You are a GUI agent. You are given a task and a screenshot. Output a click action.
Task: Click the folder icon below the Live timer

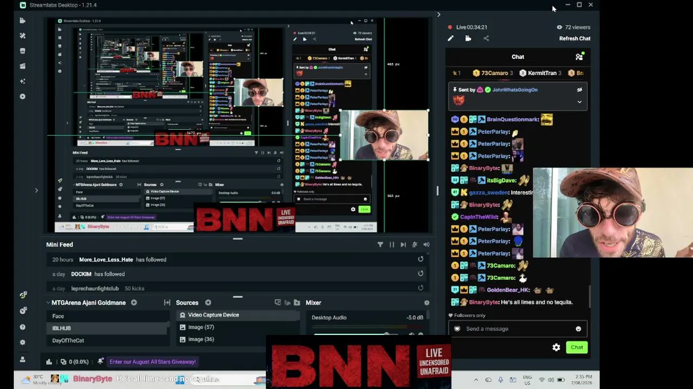tap(468, 38)
